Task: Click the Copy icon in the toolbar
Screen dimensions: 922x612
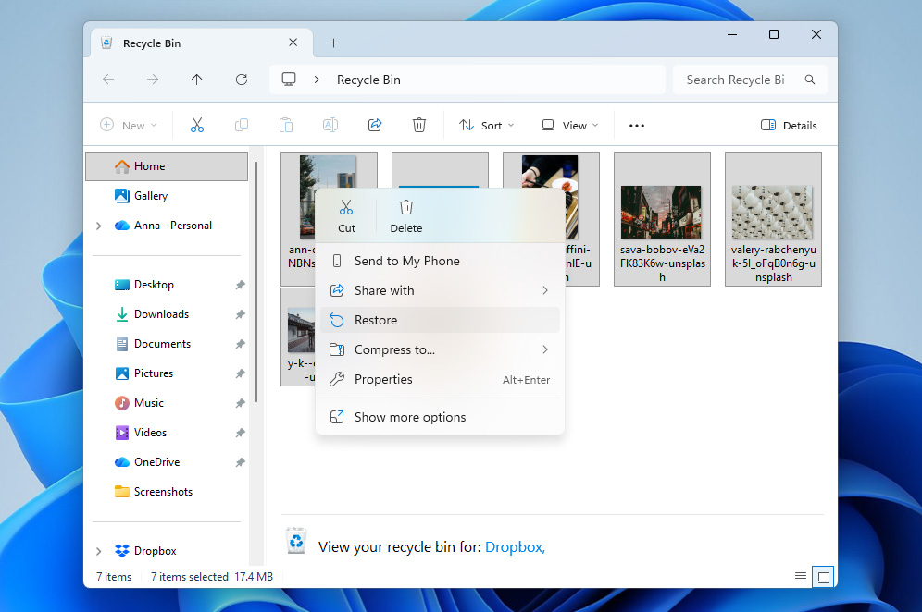Action: [242, 125]
